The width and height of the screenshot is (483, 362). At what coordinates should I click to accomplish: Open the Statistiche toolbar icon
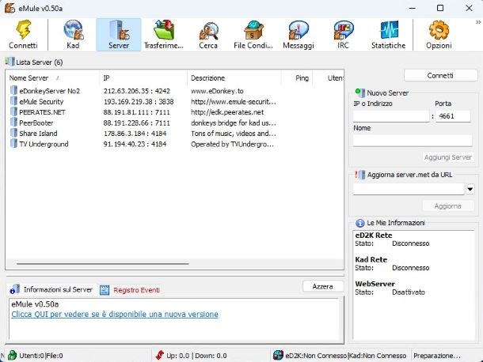[x=389, y=30]
